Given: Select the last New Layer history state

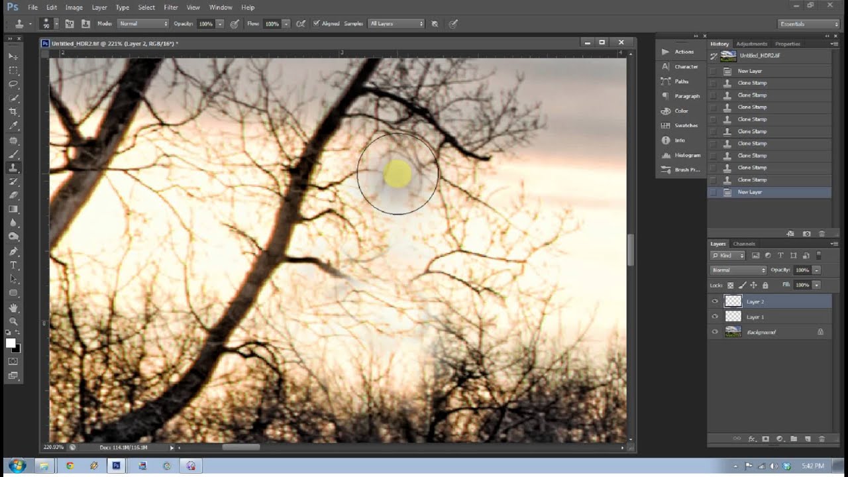Looking at the screenshot, I should tap(769, 192).
